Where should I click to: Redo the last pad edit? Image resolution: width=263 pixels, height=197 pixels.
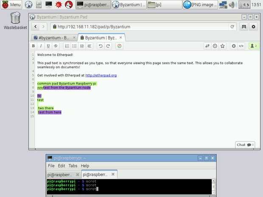coord(108,46)
